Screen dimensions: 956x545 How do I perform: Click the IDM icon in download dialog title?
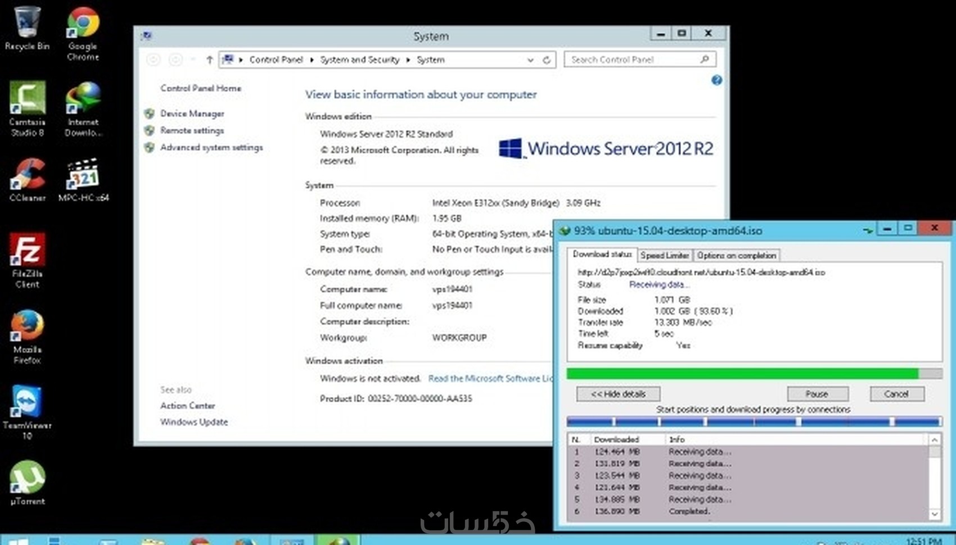[565, 230]
